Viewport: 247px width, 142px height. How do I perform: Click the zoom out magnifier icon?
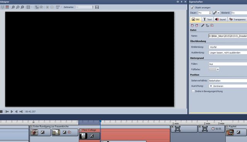pos(18,7)
